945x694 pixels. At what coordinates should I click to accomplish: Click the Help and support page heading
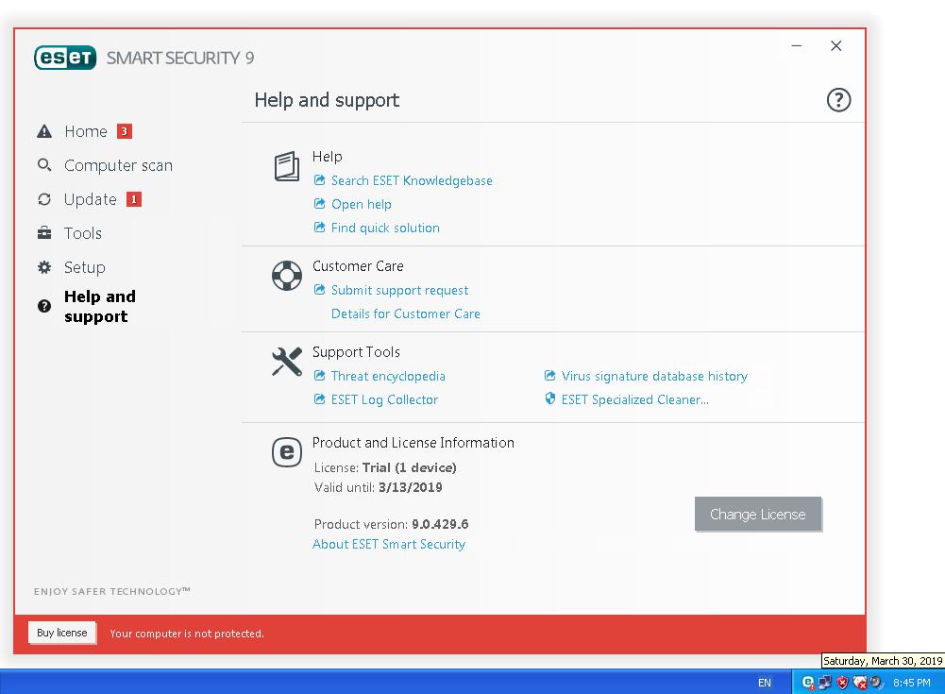click(327, 100)
